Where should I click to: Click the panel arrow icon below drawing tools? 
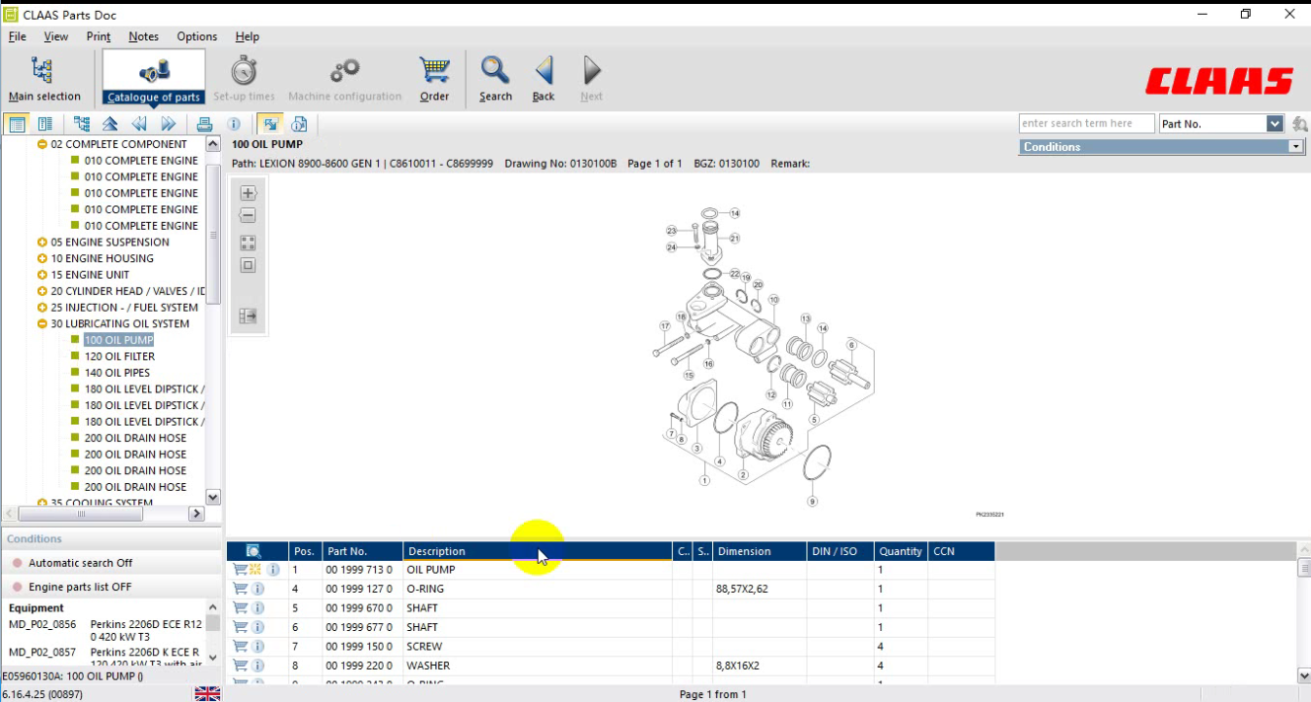pos(248,316)
